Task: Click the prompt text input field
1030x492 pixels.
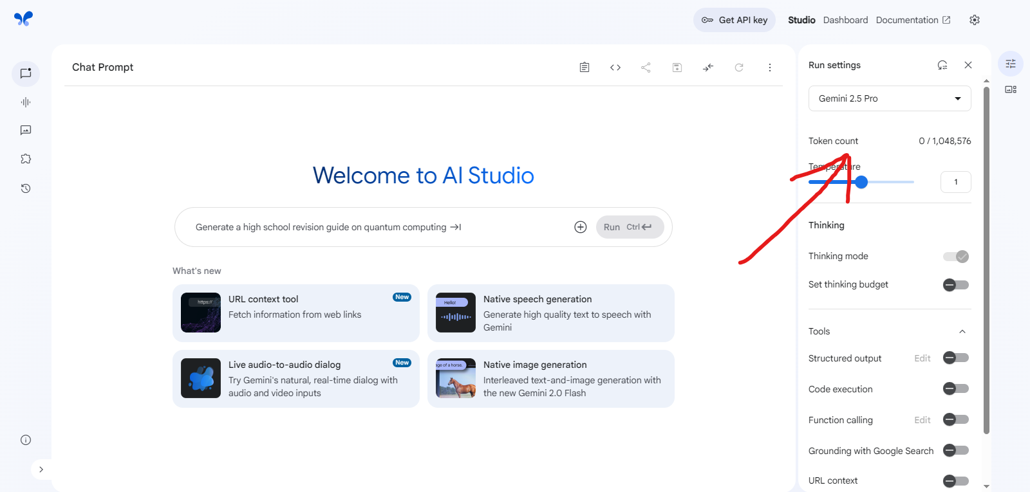Action: 380,227
